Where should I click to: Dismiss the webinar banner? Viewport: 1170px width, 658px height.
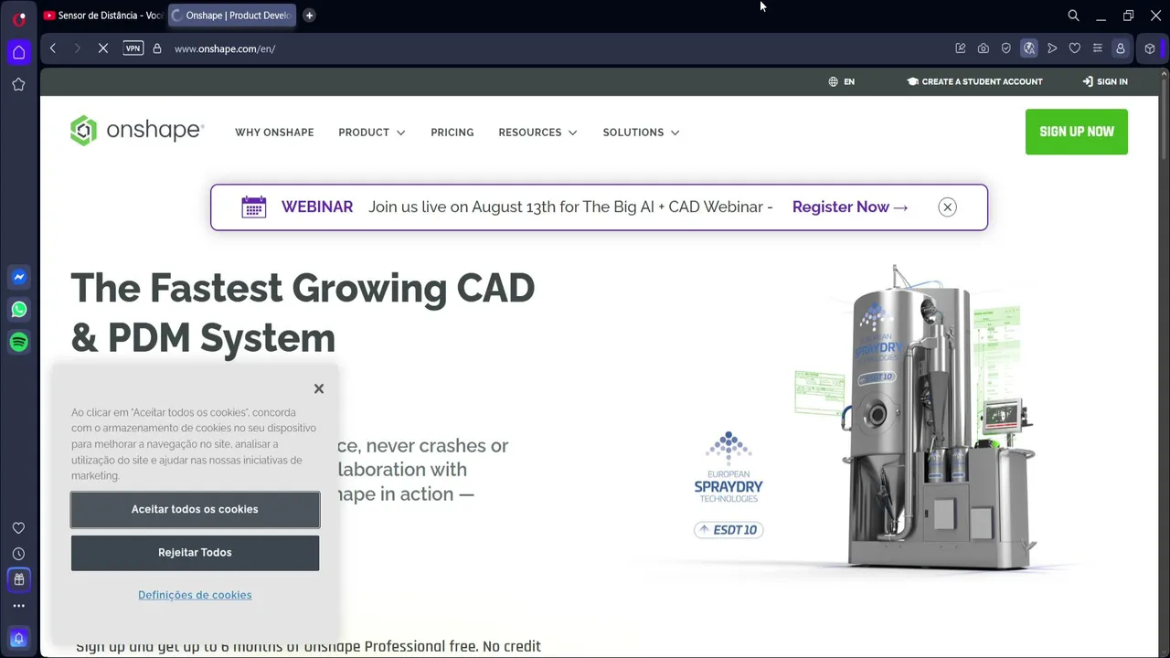(948, 207)
